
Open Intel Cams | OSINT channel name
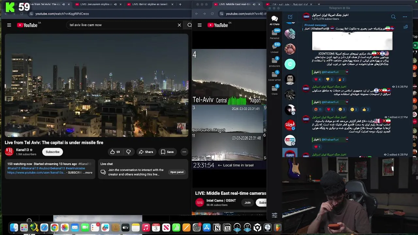[221, 200]
